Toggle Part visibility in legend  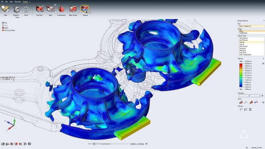coord(5,23)
